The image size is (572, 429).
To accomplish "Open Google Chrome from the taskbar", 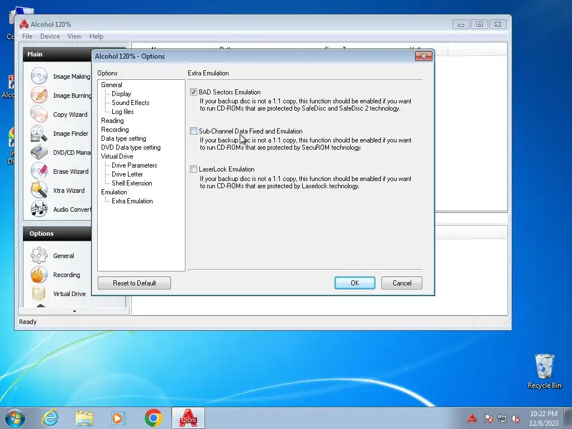I will [153, 418].
